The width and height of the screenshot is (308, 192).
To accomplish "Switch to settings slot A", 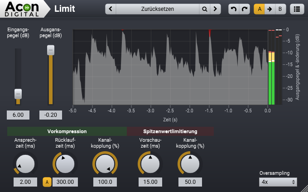I will click(260, 9).
